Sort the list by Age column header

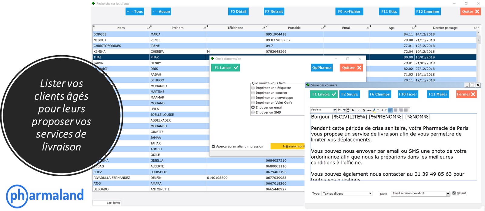(x=391, y=28)
